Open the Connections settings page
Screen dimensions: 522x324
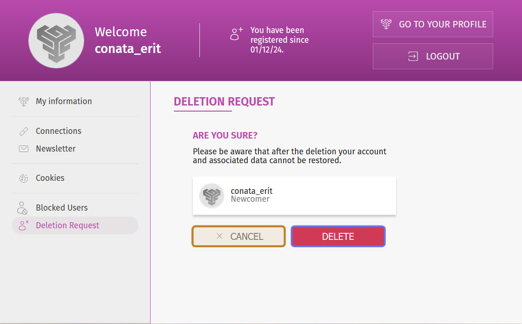(x=59, y=131)
